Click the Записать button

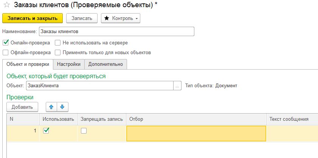pyautogui.click(x=82, y=18)
